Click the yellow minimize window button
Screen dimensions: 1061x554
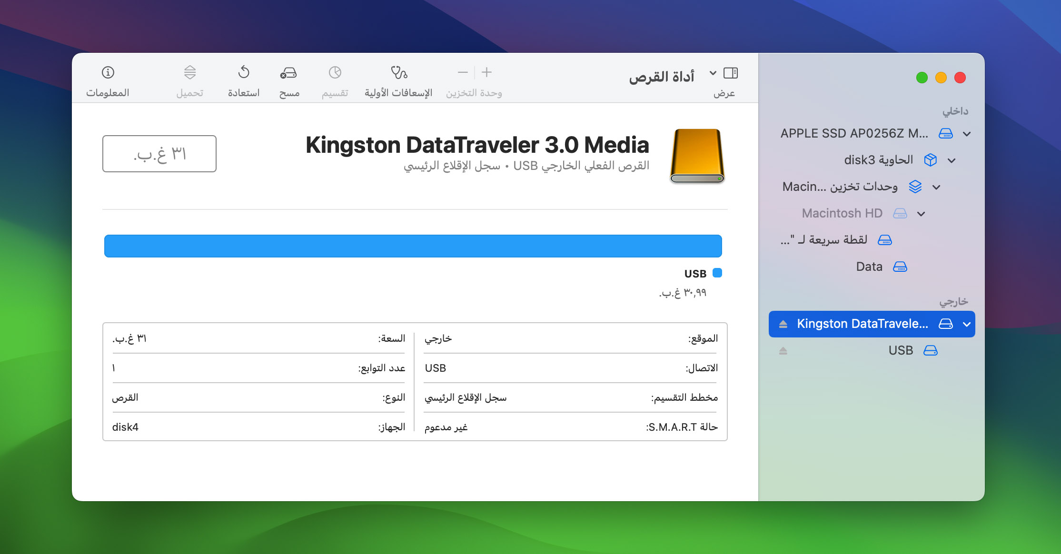click(941, 78)
